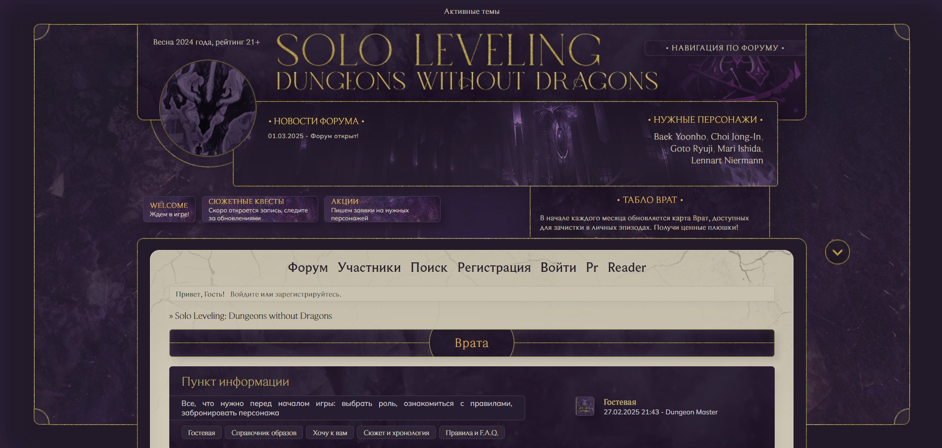Expand НАВИГАЦИЯ ПО ФОРУМУ menu
This screenshot has width=942, height=448.
click(725, 48)
